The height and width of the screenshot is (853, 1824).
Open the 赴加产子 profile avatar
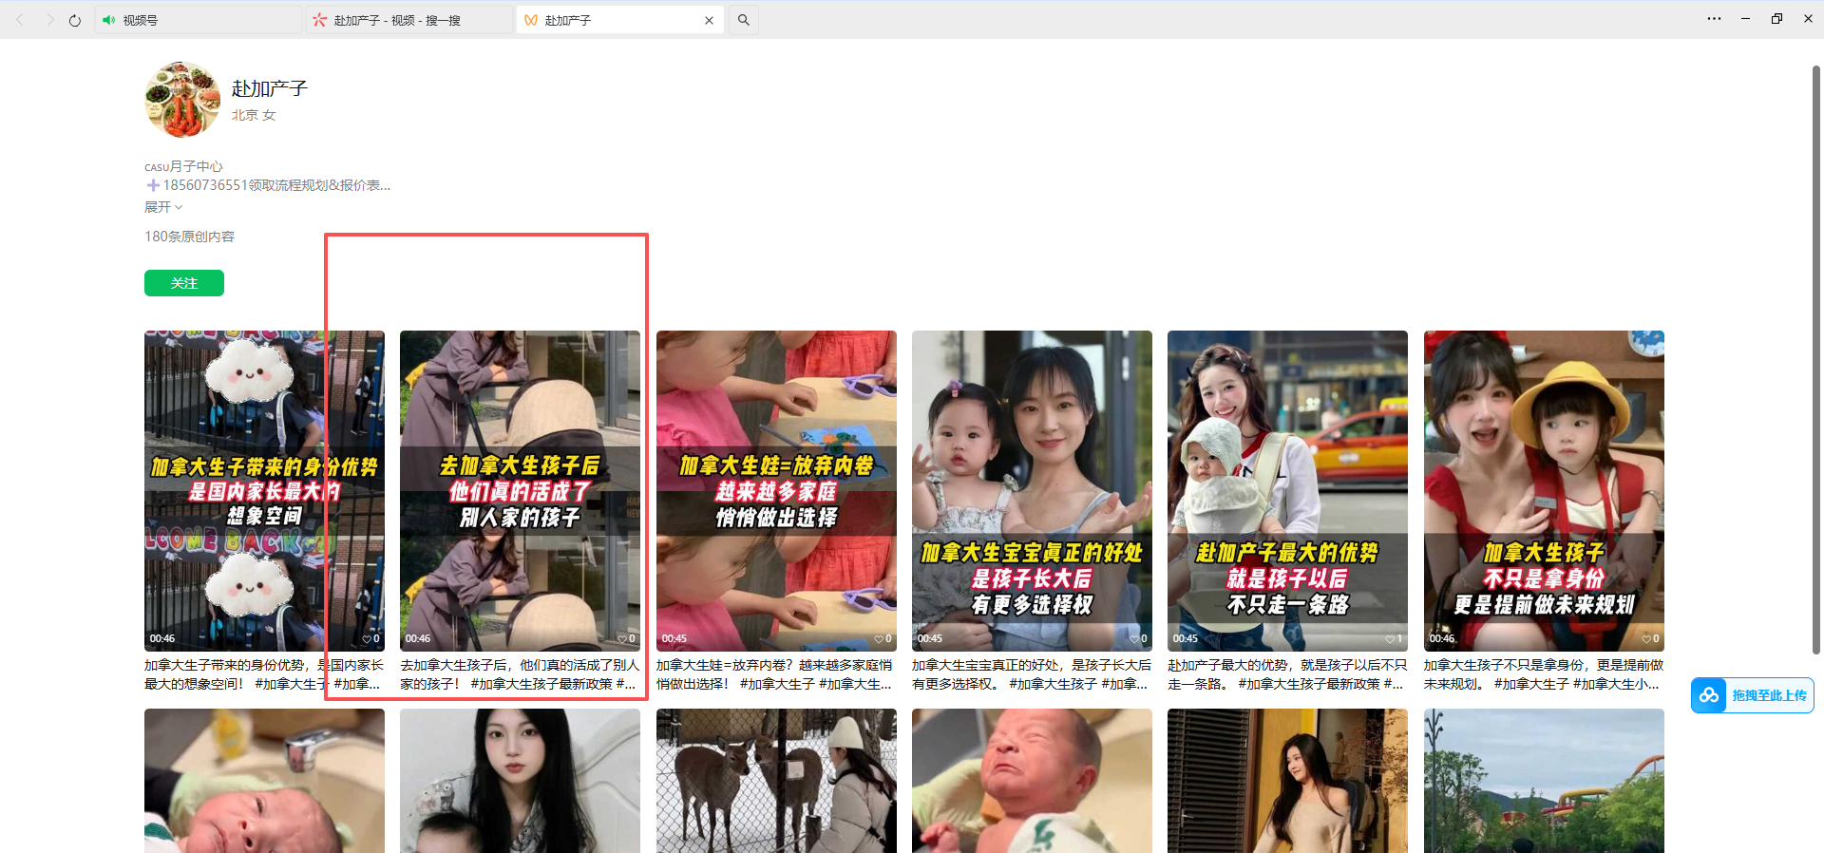pos(182,100)
